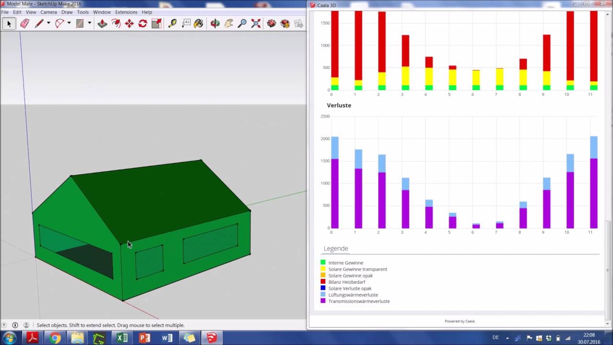
Task: Open the Draw menu
Action: pyautogui.click(x=67, y=12)
